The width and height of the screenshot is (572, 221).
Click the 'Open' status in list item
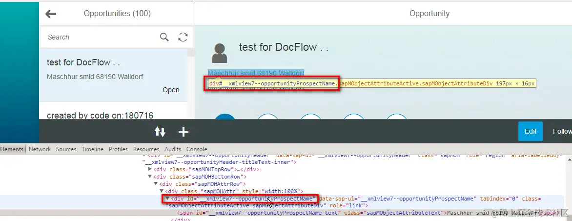pos(171,90)
